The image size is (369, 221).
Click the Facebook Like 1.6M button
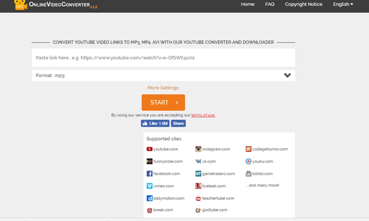click(155, 123)
